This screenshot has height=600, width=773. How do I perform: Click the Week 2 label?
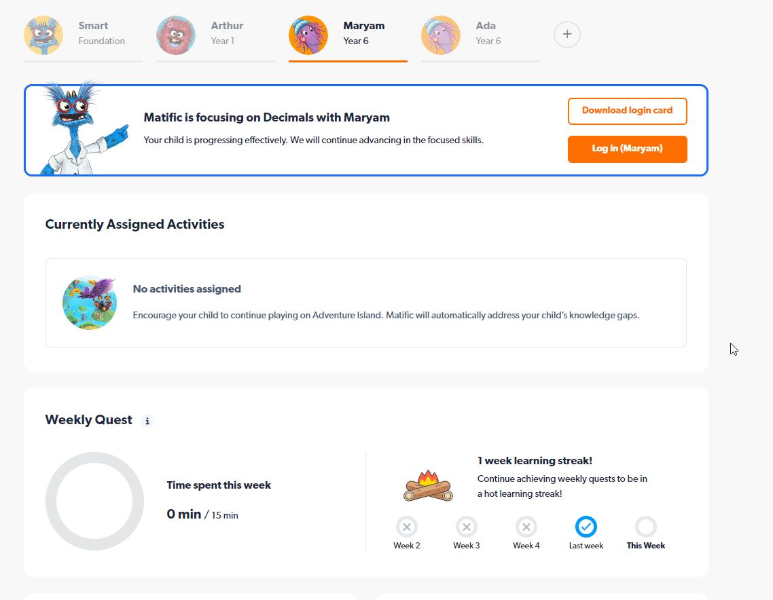tap(407, 546)
